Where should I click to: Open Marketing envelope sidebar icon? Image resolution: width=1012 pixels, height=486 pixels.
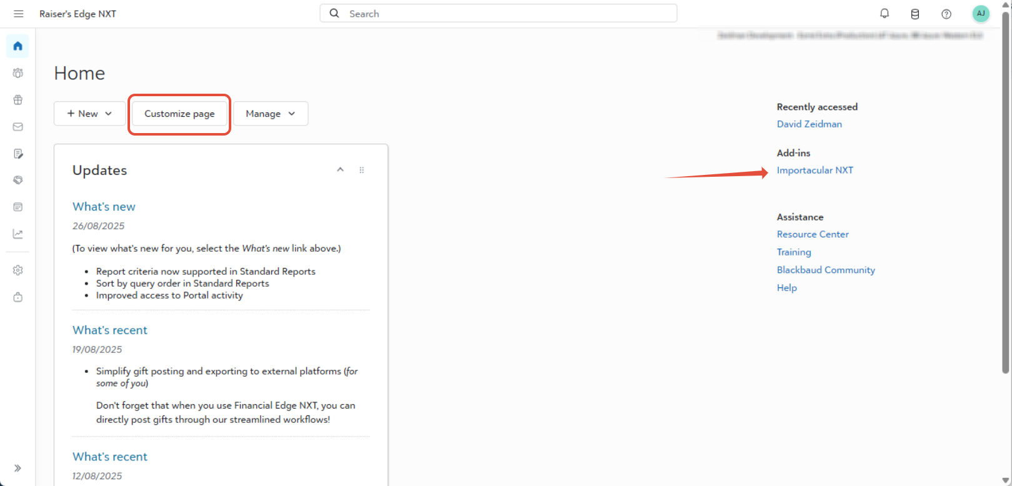pyautogui.click(x=18, y=127)
